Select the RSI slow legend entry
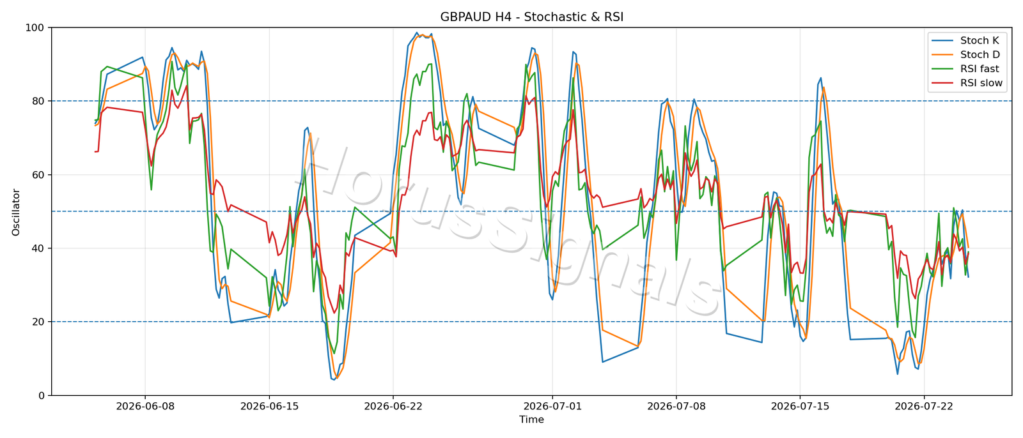Viewport: 1023px width, 438px height. (x=967, y=83)
